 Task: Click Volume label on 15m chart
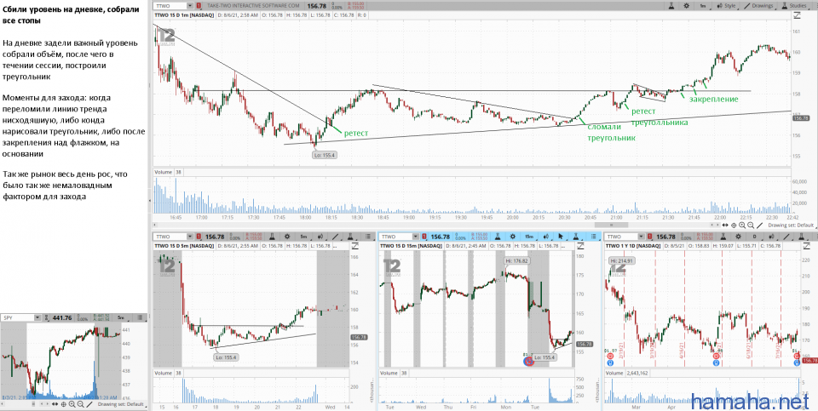pos(389,374)
